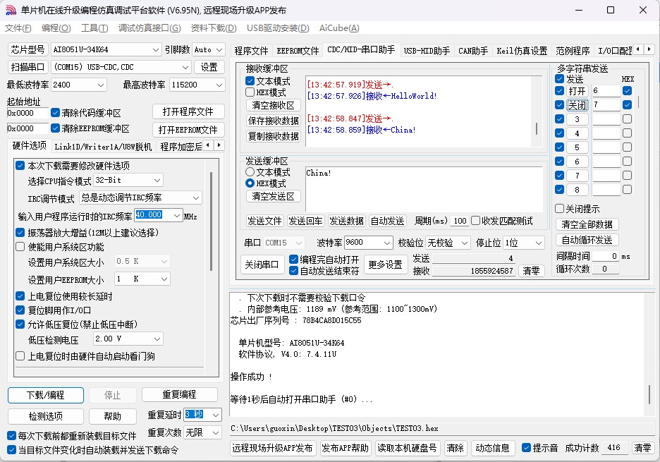The image size is (660, 462).
Task: Expand the 重复次数 无限 dropdown
Action: pos(216,432)
